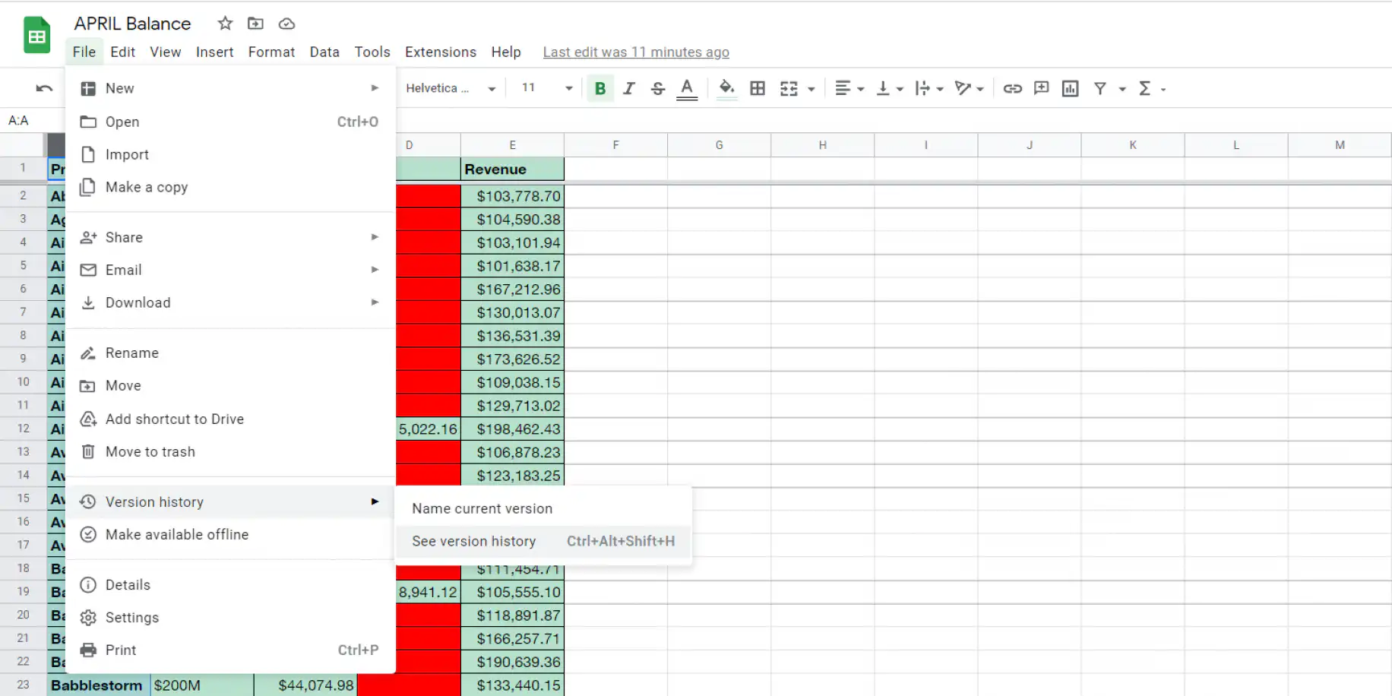The width and height of the screenshot is (1392, 696).
Task: Open the fill color picker
Action: pos(727,88)
